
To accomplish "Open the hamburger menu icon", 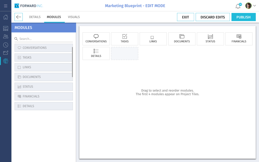I will coord(6,6).
